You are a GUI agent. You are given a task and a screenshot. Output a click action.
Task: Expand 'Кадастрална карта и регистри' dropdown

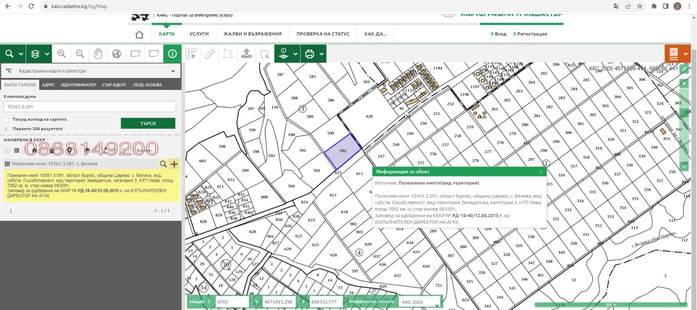pos(173,71)
